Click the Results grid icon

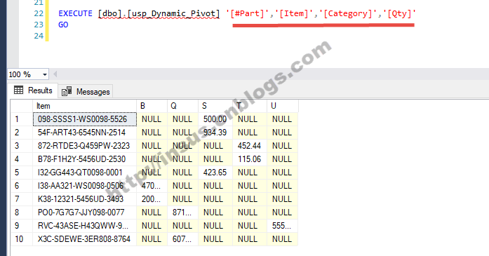coord(18,90)
